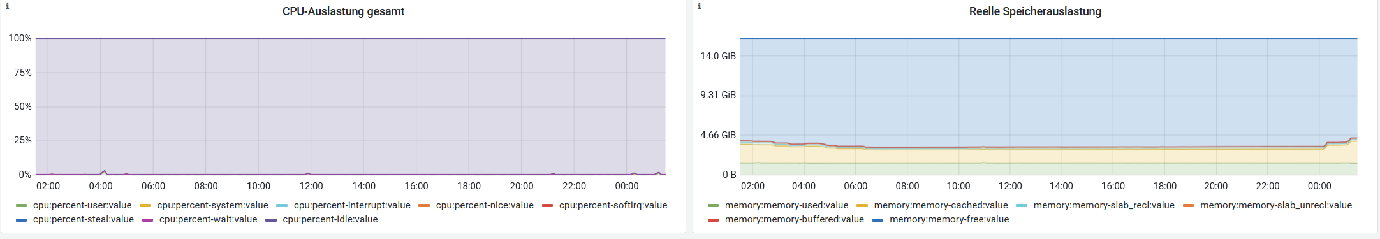The width and height of the screenshot is (1380, 239).
Task: Open the Reelle Speicherauslastung panel title menu
Action: 1035,11
